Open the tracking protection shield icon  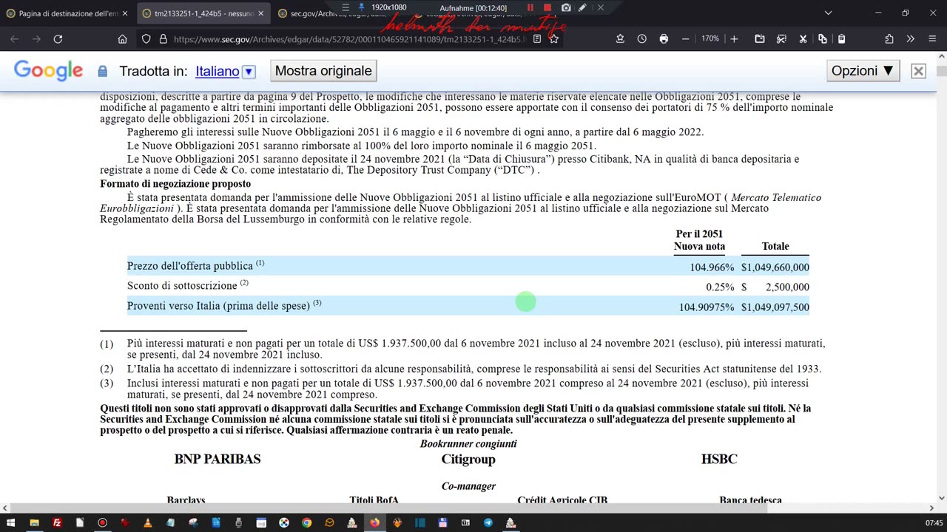(146, 39)
